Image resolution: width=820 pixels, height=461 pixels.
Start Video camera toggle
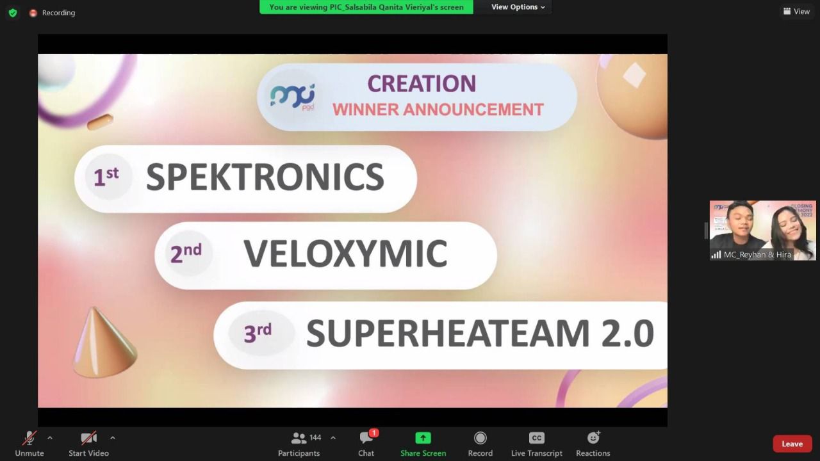click(x=88, y=443)
